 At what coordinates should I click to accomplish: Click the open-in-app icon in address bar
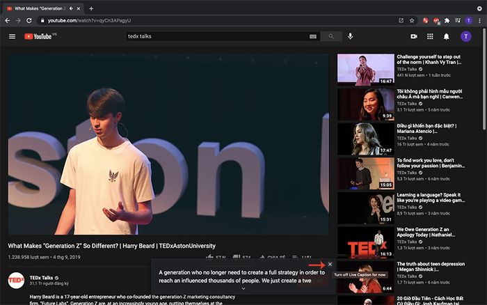coord(401,20)
